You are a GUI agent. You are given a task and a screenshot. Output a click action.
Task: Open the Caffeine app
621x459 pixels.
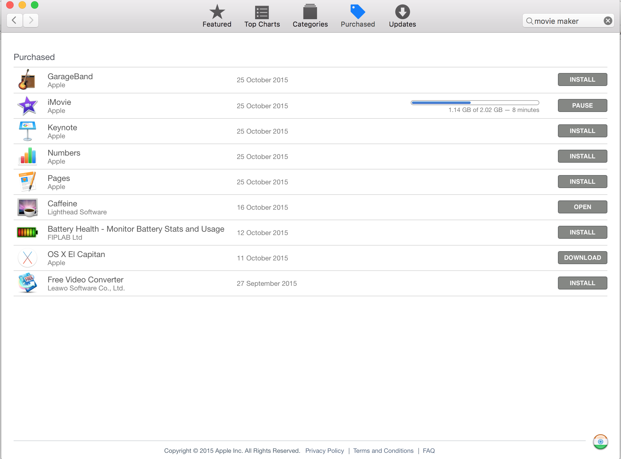[x=582, y=207]
